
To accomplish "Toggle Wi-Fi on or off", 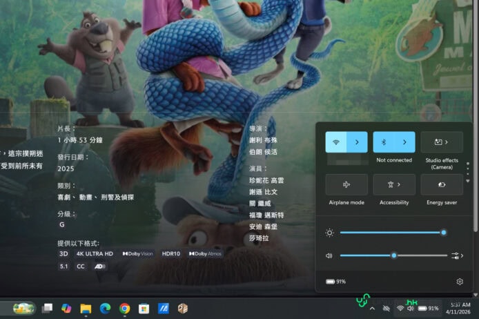I will [x=336, y=142].
